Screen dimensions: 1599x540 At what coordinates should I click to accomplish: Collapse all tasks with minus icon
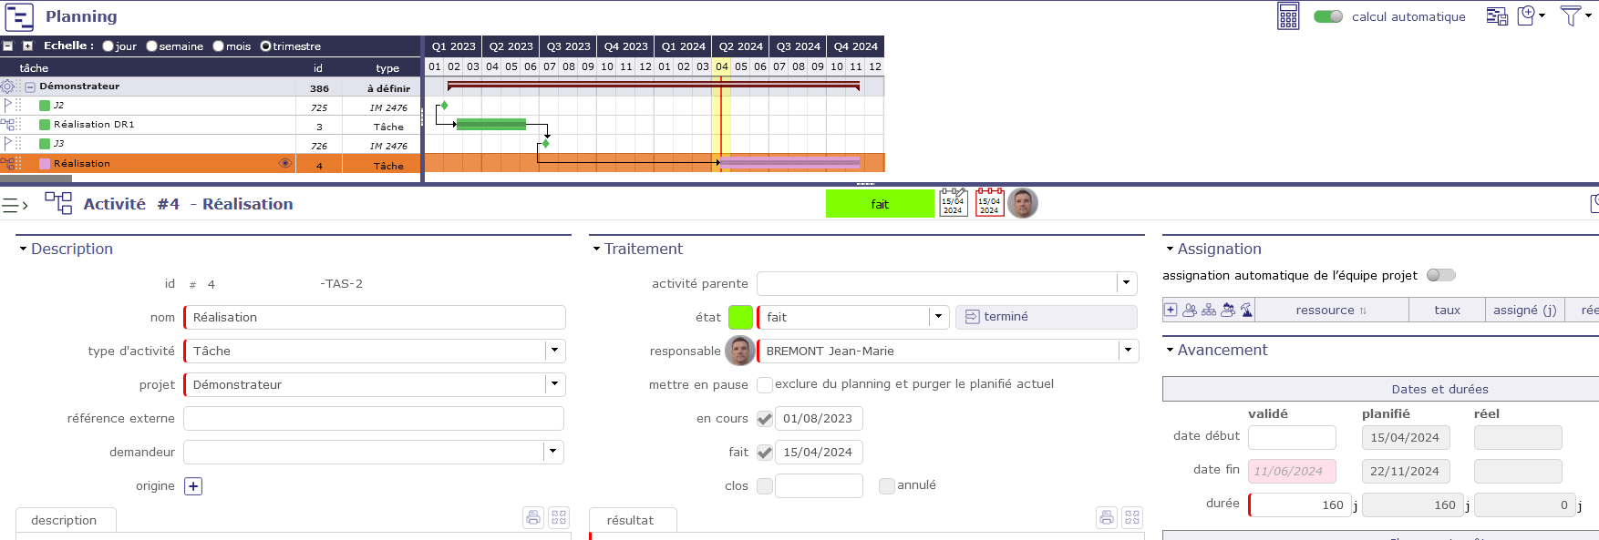click(8, 46)
